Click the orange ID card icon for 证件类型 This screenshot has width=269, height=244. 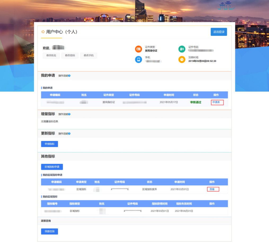(x=138, y=49)
